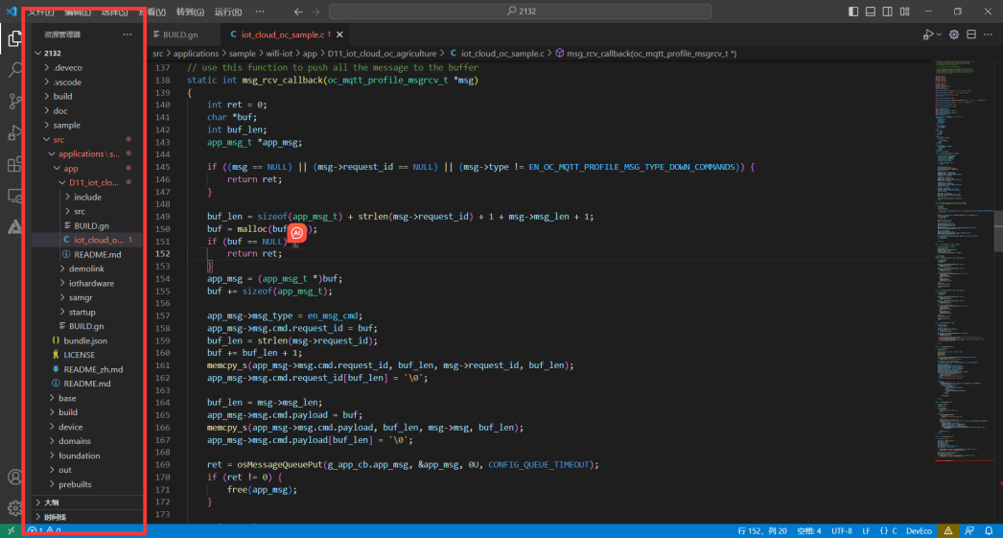
Task: Click the Accounts icon in activity bar
Action: (15, 477)
